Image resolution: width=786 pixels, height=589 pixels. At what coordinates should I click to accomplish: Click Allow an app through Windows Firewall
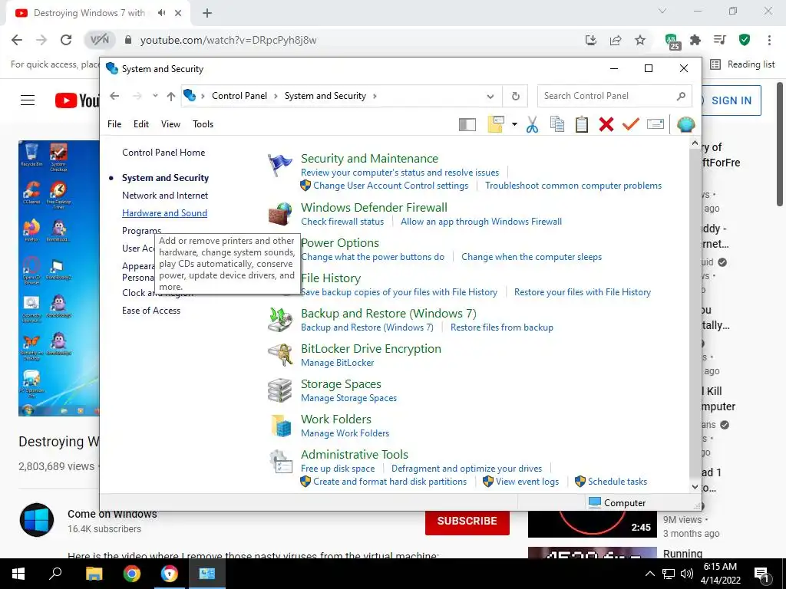(x=481, y=222)
